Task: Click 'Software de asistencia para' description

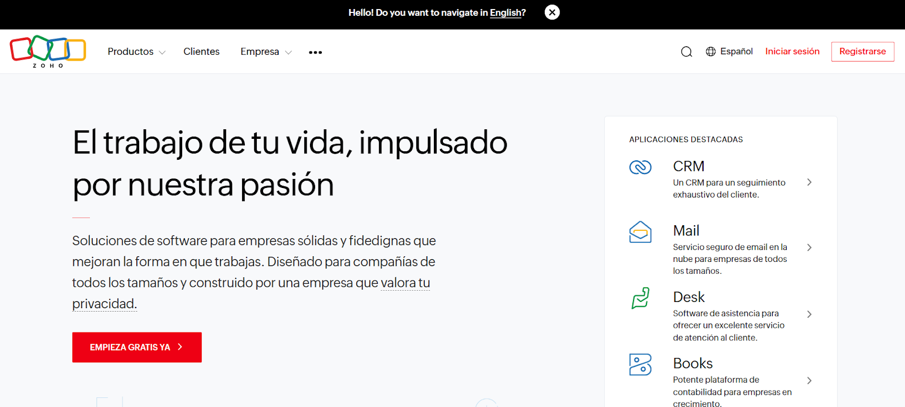Action: tap(729, 325)
